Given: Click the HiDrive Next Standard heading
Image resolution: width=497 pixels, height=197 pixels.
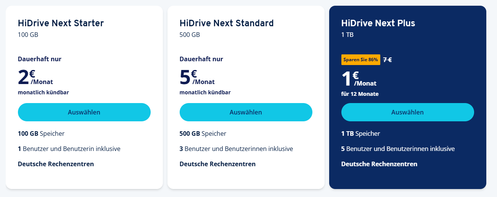Looking at the screenshot, I should point(227,23).
